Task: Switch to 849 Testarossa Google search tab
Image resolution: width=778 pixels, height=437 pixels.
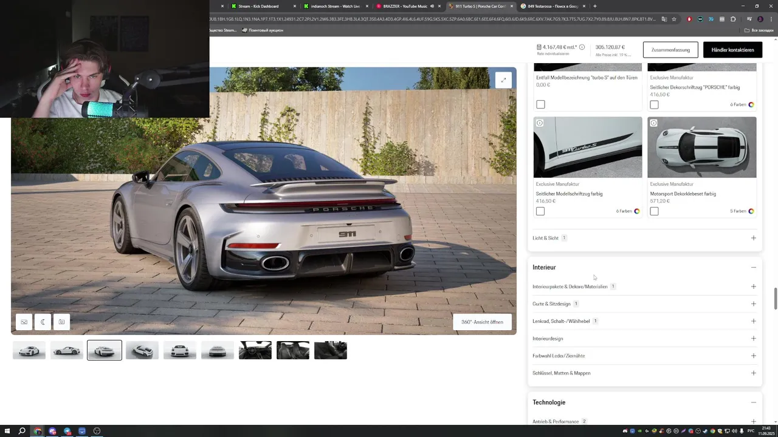Action: pos(553,6)
